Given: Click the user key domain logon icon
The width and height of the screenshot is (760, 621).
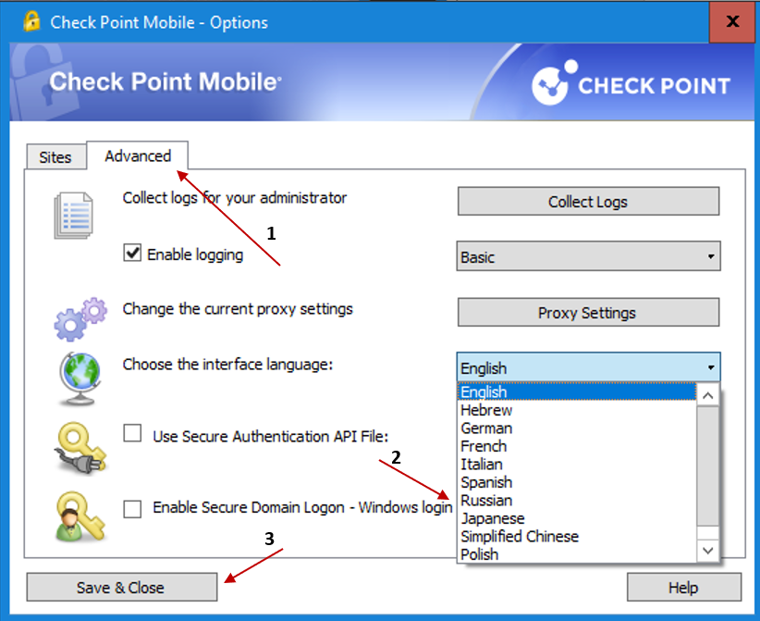Looking at the screenshot, I should [78, 515].
